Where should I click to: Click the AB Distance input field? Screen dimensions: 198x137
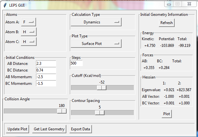coord(46,64)
